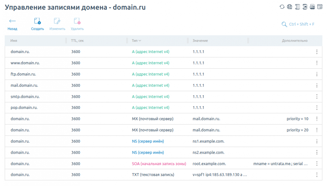
Task: Open three-dot menu for TXT record row
Action: coord(317,175)
